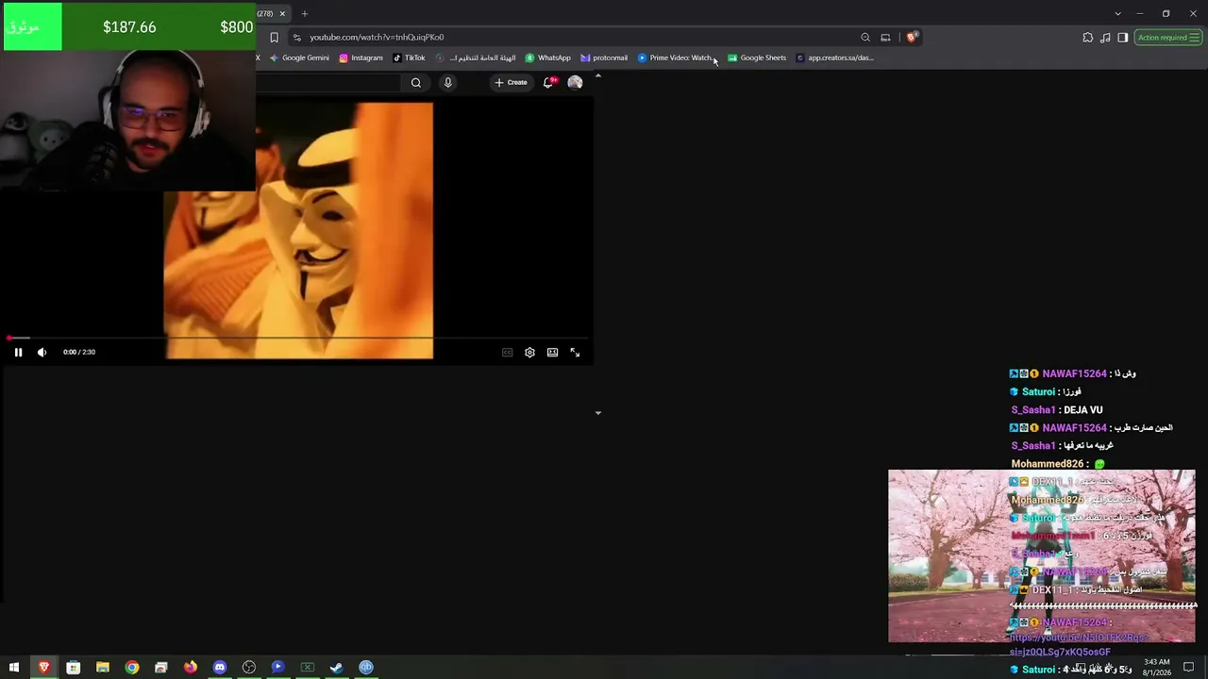Switch to OBS Studio on the taskbar
Image resolution: width=1208 pixels, height=679 pixels.
point(248,668)
